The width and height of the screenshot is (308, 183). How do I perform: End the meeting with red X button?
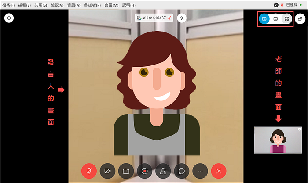219,171
